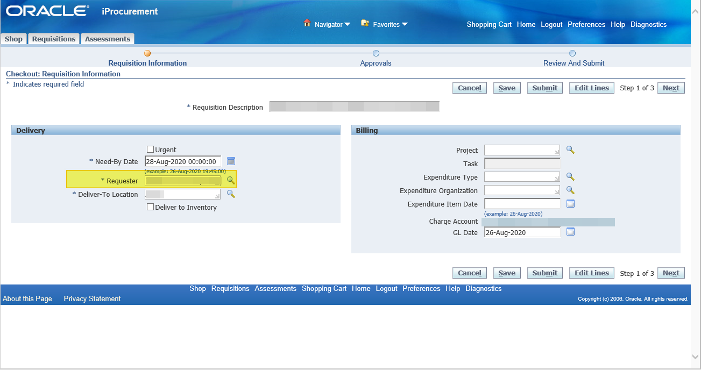Switch to the Requisitions tab
The height and width of the screenshot is (370, 701).
(54, 39)
